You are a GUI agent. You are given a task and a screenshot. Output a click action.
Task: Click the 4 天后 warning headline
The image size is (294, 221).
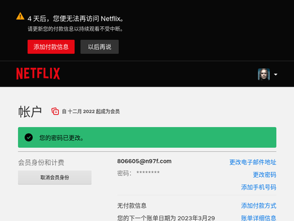pos(75,19)
